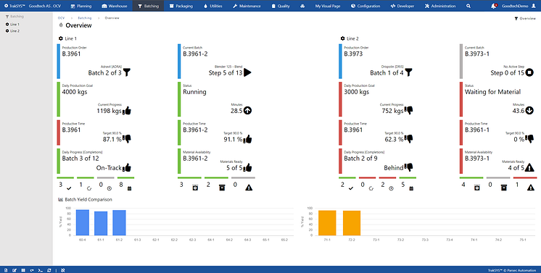Select Line 1 in the sidebar

click(x=12, y=25)
